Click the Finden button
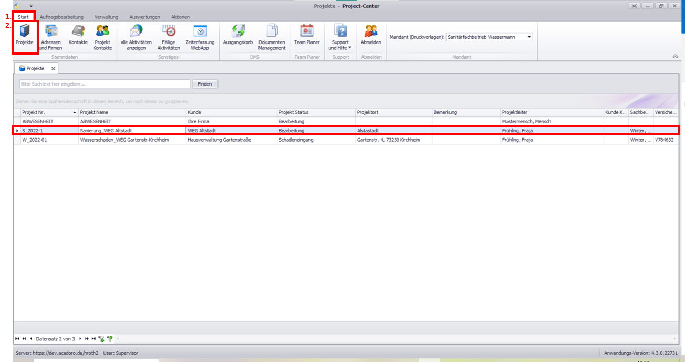Screen dimensions: 685x362 [205, 84]
